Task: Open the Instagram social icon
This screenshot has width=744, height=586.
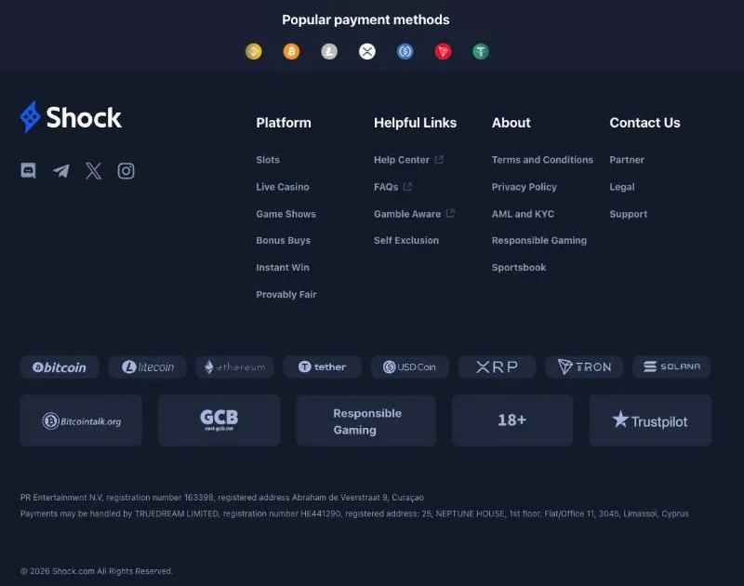Action: 126,171
